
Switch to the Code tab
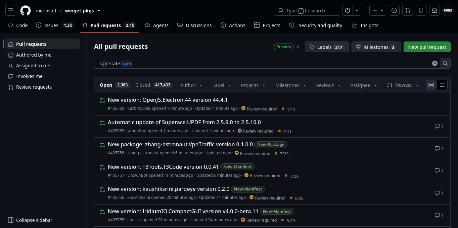(18, 25)
